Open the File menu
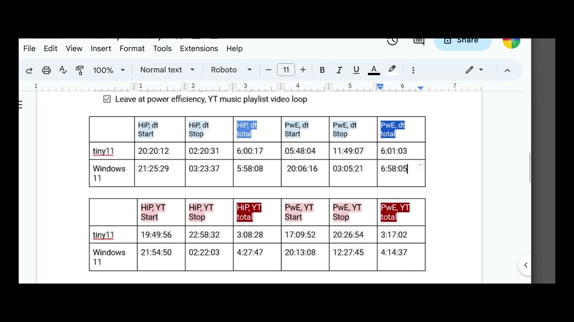The width and height of the screenshot is (574, 322). (x=29, y=48)
